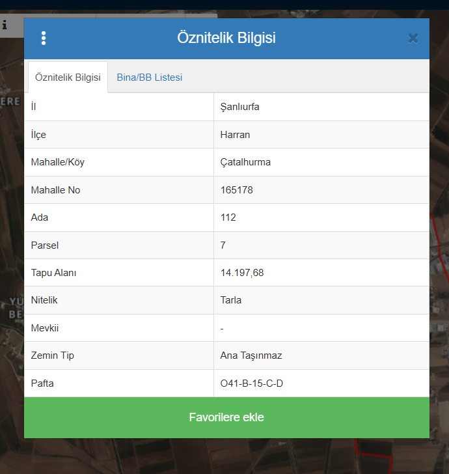Image resolution: width=449 pixels, height=474 pixels.
Task: Close the Öznitelik Bilgisi dialog
Action: tap(413, 38)
